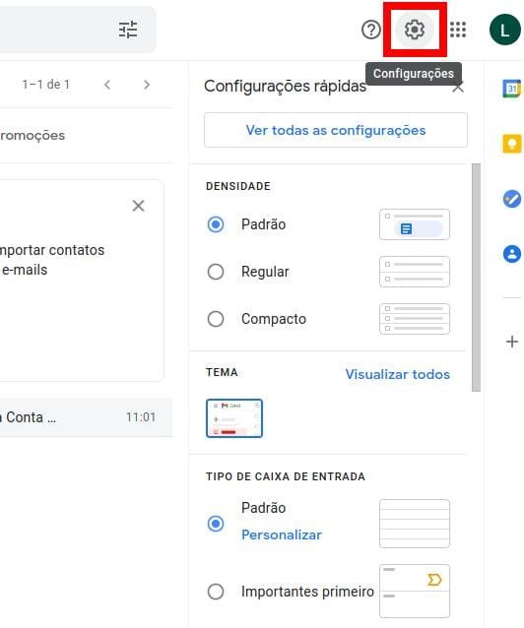The image size is (524, 628).
Task: Click the quick settings scrollbar
Action: click(476, 278)
